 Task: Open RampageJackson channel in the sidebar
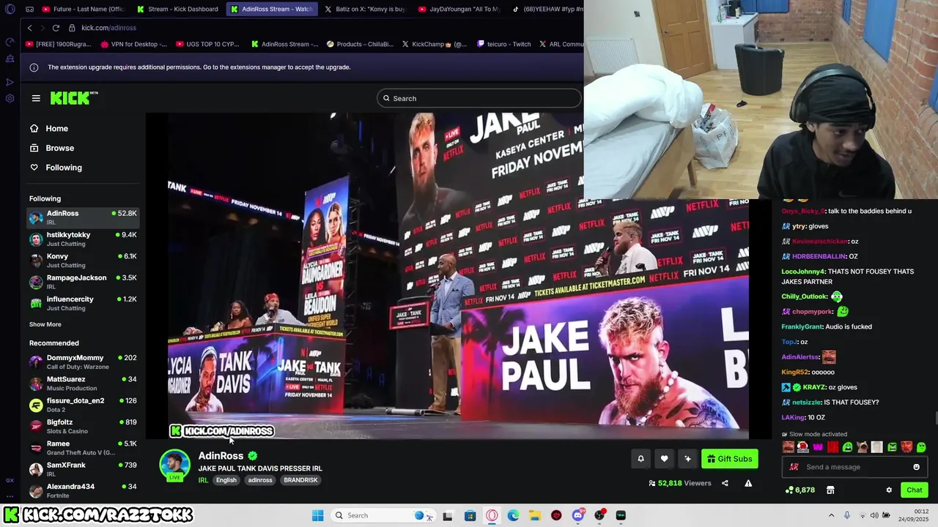83,282
